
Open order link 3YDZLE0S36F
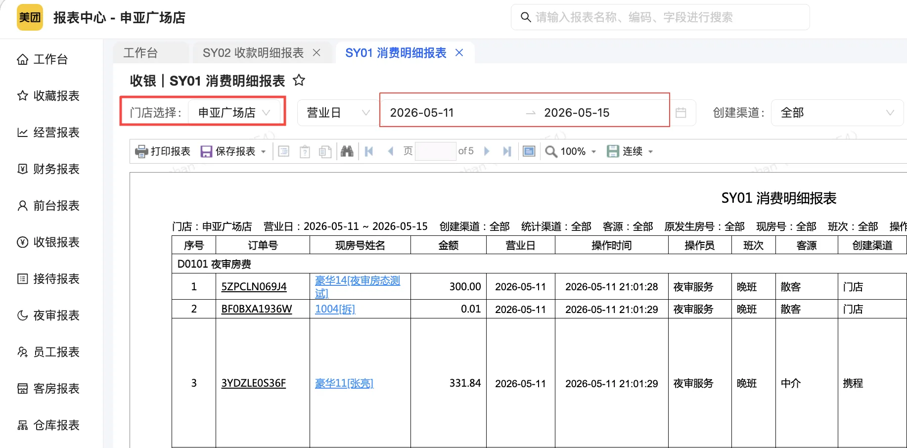[254, 383]
